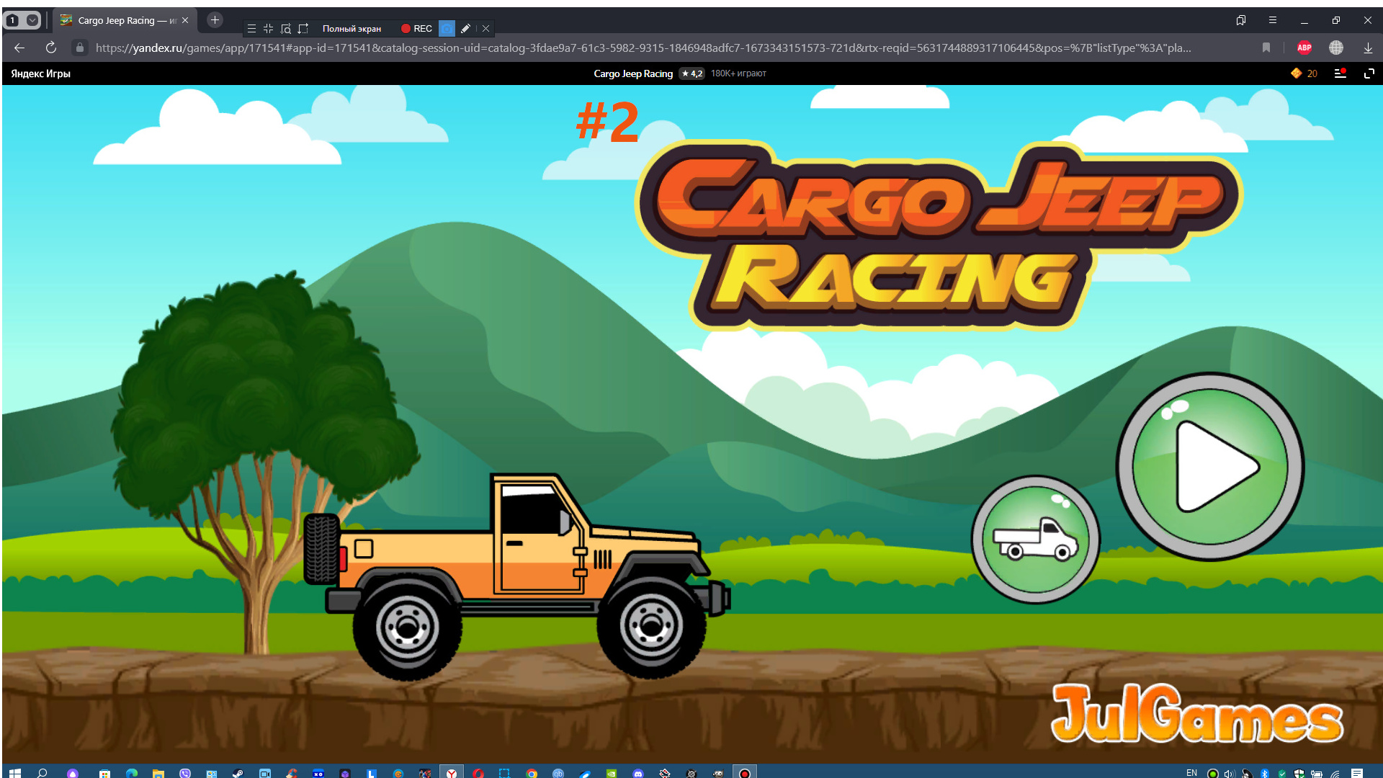The image size is (1383, 778).
Task: Click the 20 coins balance
Action: coord(1304,73)
